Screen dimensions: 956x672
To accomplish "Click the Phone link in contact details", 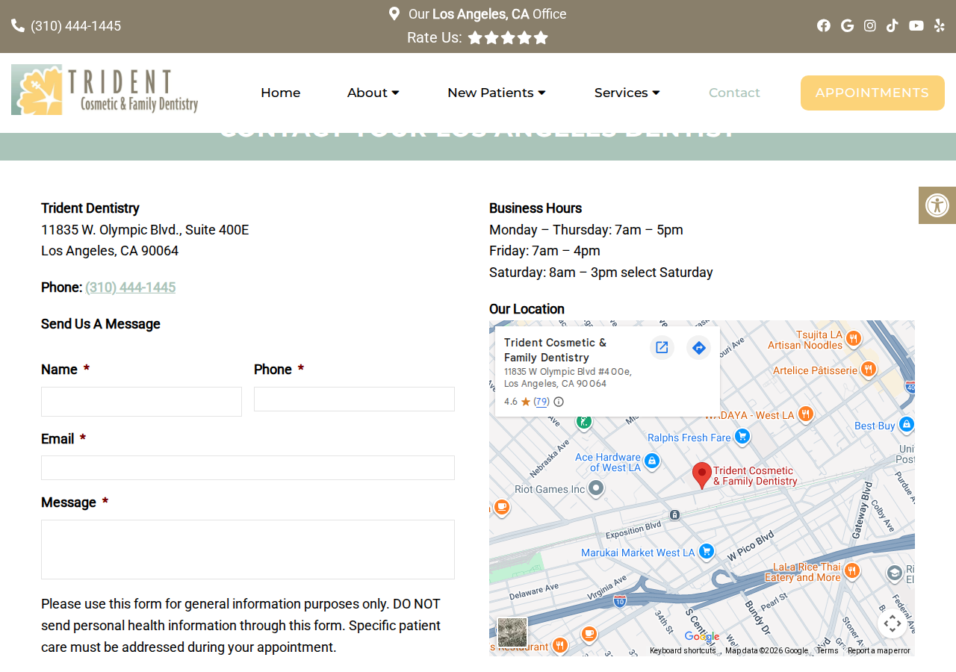I will click(131, 287).
